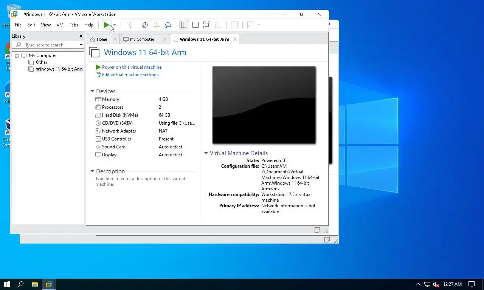Click the large VM icon beside title
Screen dimensions: 484x290
point(94,52)
